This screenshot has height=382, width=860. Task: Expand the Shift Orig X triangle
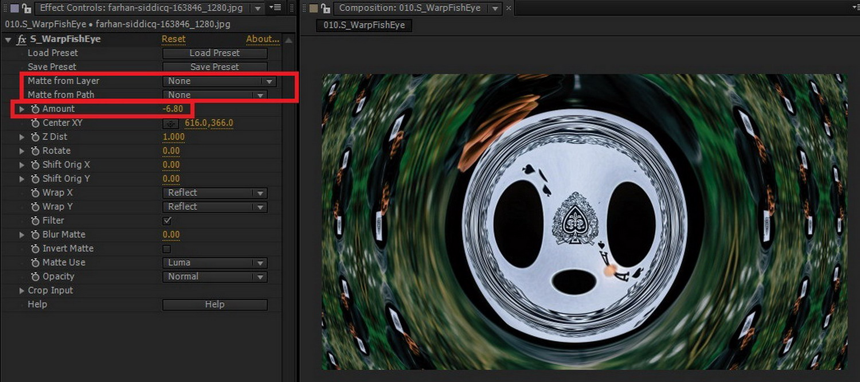point(22,165)
